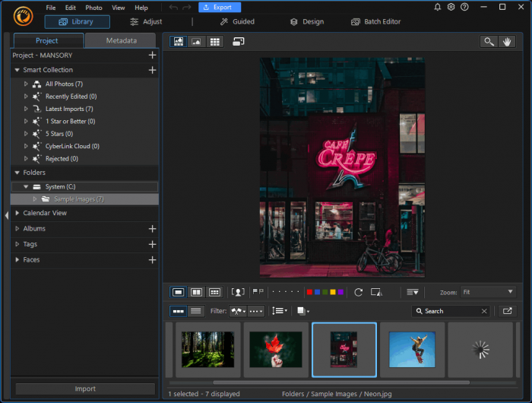Select the zoom magnifier tool

click(489, 42)
